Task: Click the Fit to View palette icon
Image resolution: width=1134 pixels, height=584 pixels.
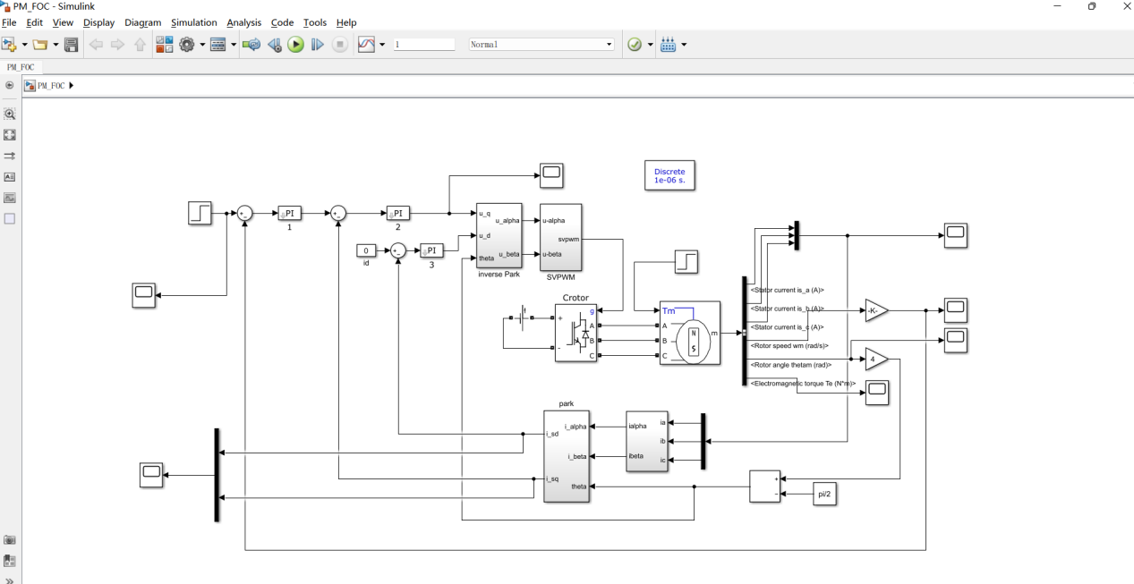Action: point(10,135)
